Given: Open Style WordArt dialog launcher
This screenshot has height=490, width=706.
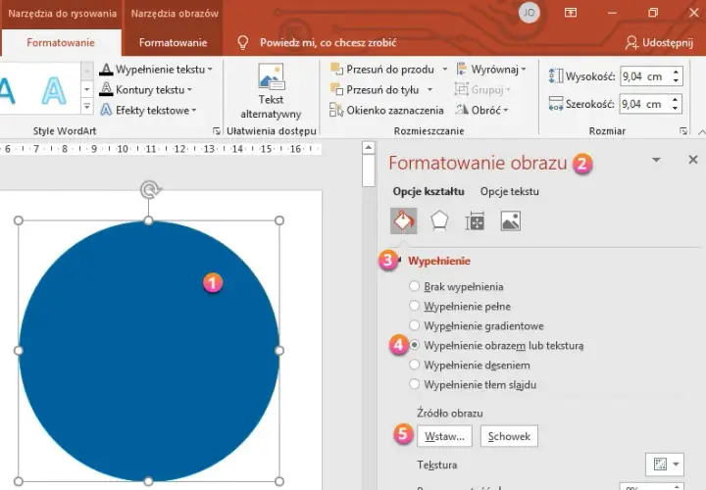Looking at the screenshot, I should click(217, 131).
